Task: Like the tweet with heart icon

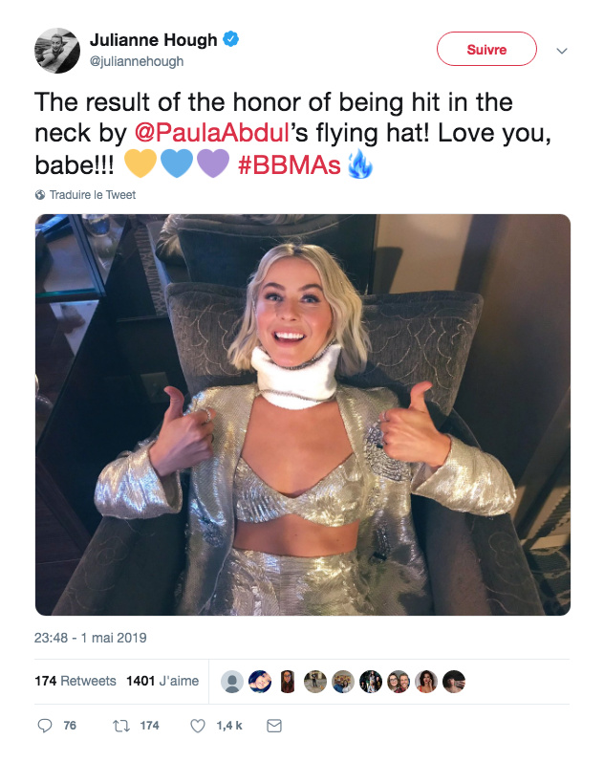Action: (197, 726)
